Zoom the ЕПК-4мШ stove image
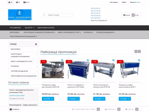Viewport: 149px width, 112px height. tap(88, 60)
